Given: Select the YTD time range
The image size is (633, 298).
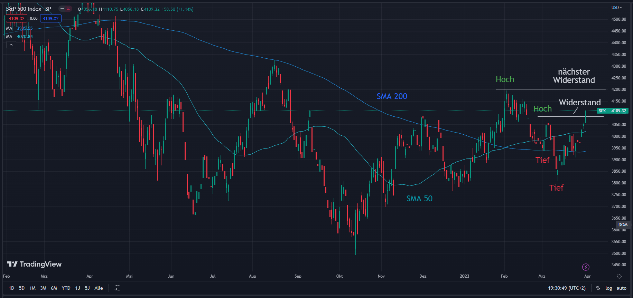Looking at the screenshot, I should 66,288.
